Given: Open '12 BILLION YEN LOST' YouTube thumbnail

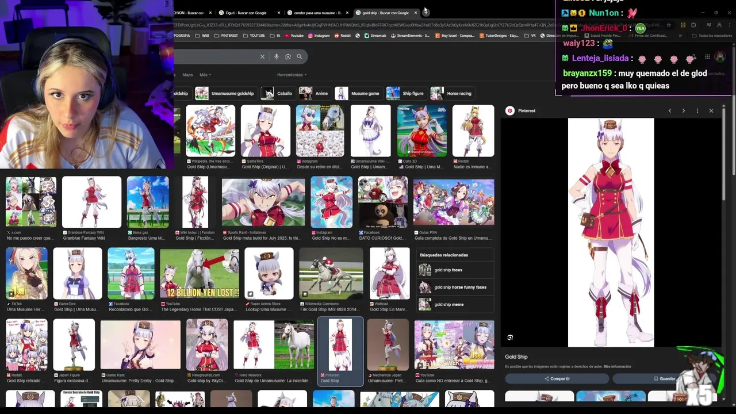Looking at the screenshot, I should 200,274.
